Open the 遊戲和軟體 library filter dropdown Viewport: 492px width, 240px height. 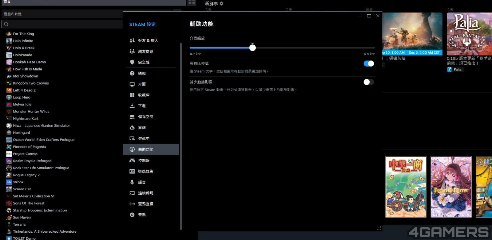[62, 14]
